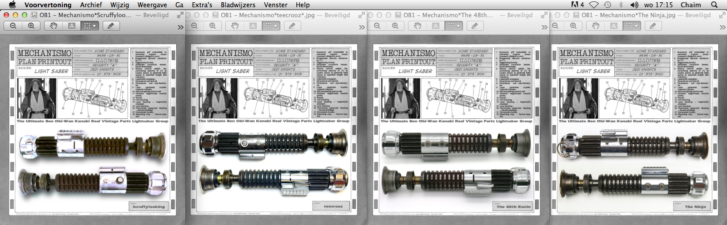Expand toolbar overflow chevron in teecrooz window
727x225 pixels.
(362, 27)
